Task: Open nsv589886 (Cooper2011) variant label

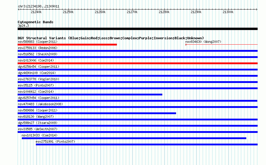Action: pyautogui.click(x=38, y=110)
